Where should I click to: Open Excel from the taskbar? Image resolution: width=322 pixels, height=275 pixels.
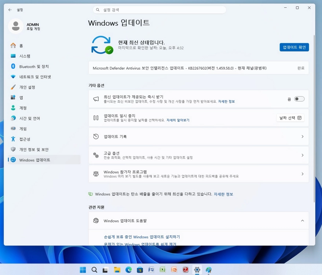(162, 269)
